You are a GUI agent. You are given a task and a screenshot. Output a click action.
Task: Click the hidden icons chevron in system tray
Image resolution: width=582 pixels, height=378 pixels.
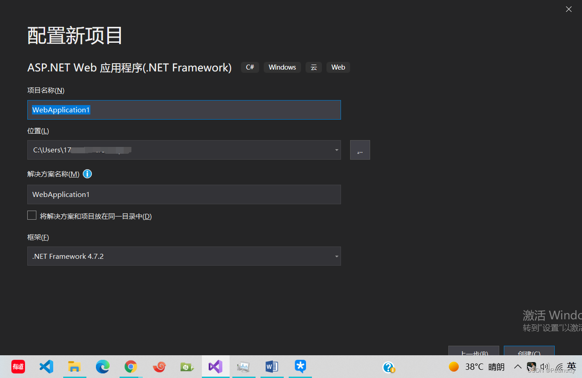point(517,367)
